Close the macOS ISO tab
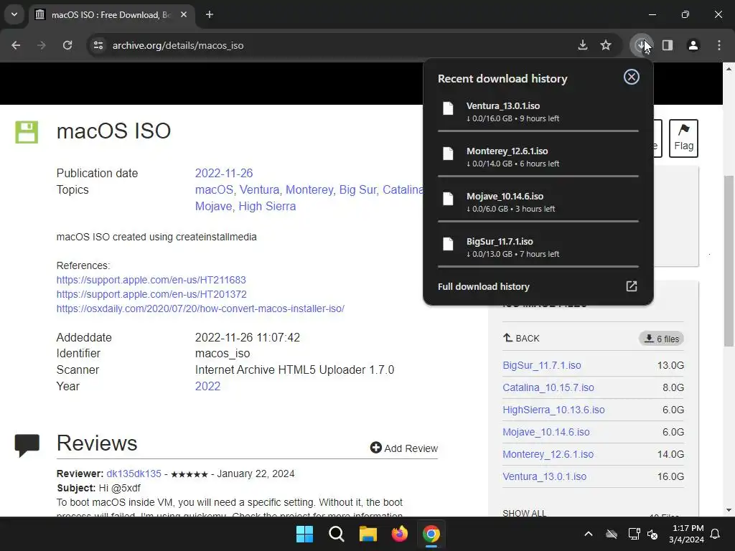 184,14
